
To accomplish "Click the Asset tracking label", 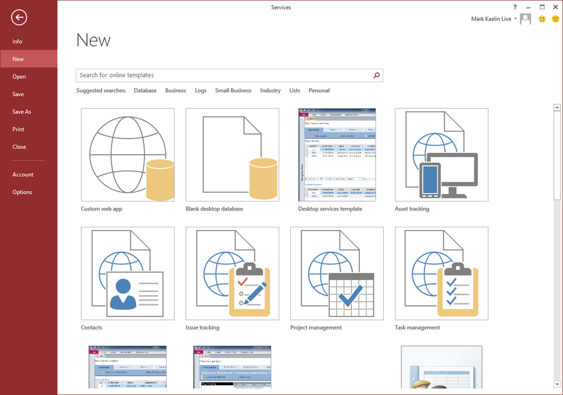I will [x=412, y=209].
